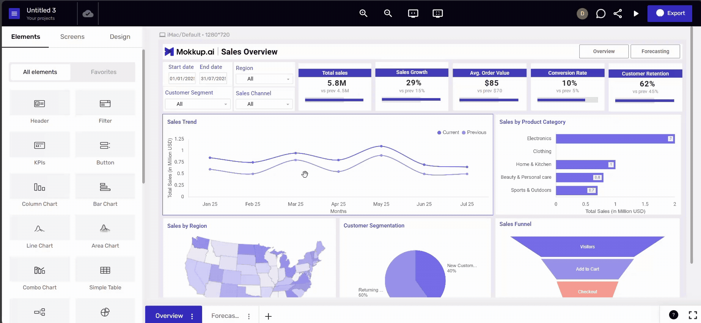
Task: Open Forecasting screen tab options menu
Action: (249, 316)
